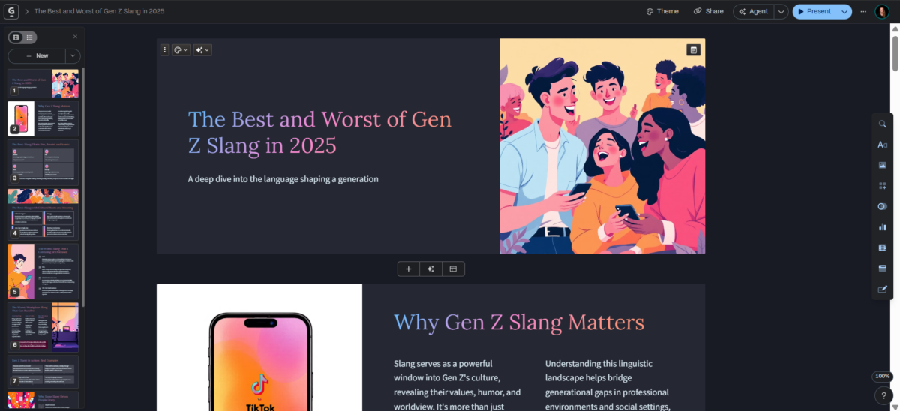Screen dimensions: 900x411
Task: Open the Share menu
Action: 709,11
